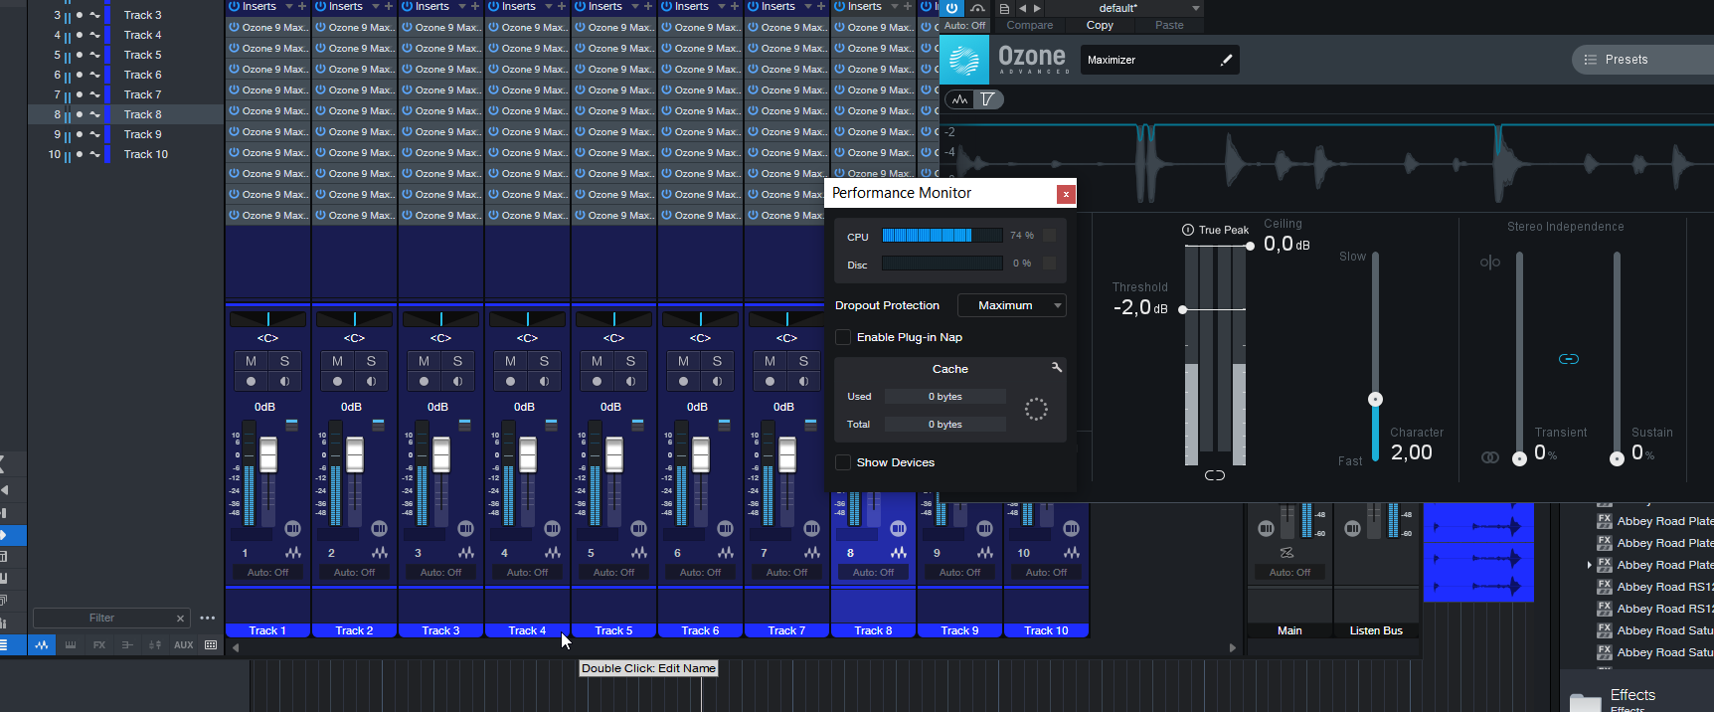Click the Ozone logo icon

coord(964,60)
